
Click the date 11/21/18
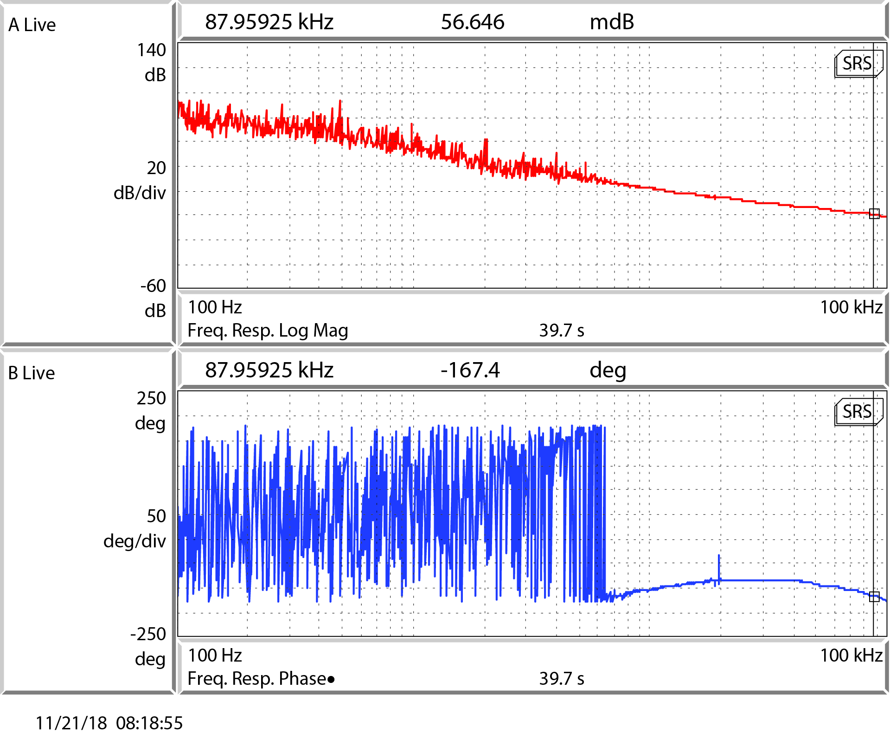[71, 723]
